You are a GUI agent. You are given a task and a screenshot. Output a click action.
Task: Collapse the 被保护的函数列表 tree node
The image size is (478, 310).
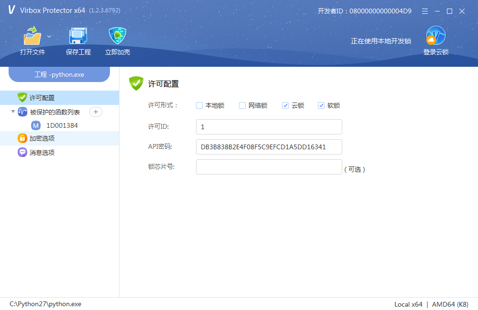(13, 112)
